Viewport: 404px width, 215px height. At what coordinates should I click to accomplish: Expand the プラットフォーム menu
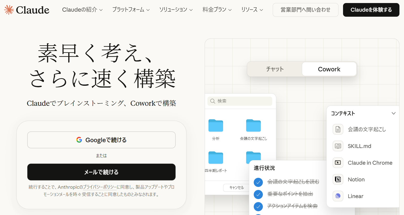pyautogui.click(x=131, y=10)
